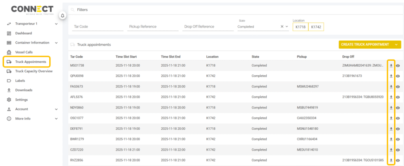Click eye icon for CZD7220 appointment
Image resolution: width=404 pixels, height=166 pixels.
[x=398, y=150]
